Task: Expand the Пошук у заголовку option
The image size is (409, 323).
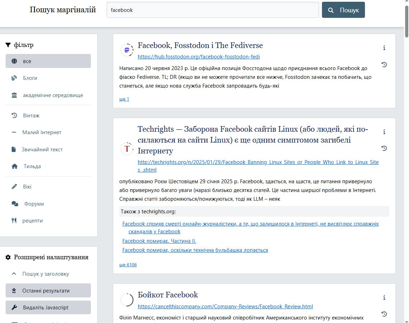Action: 48,274
